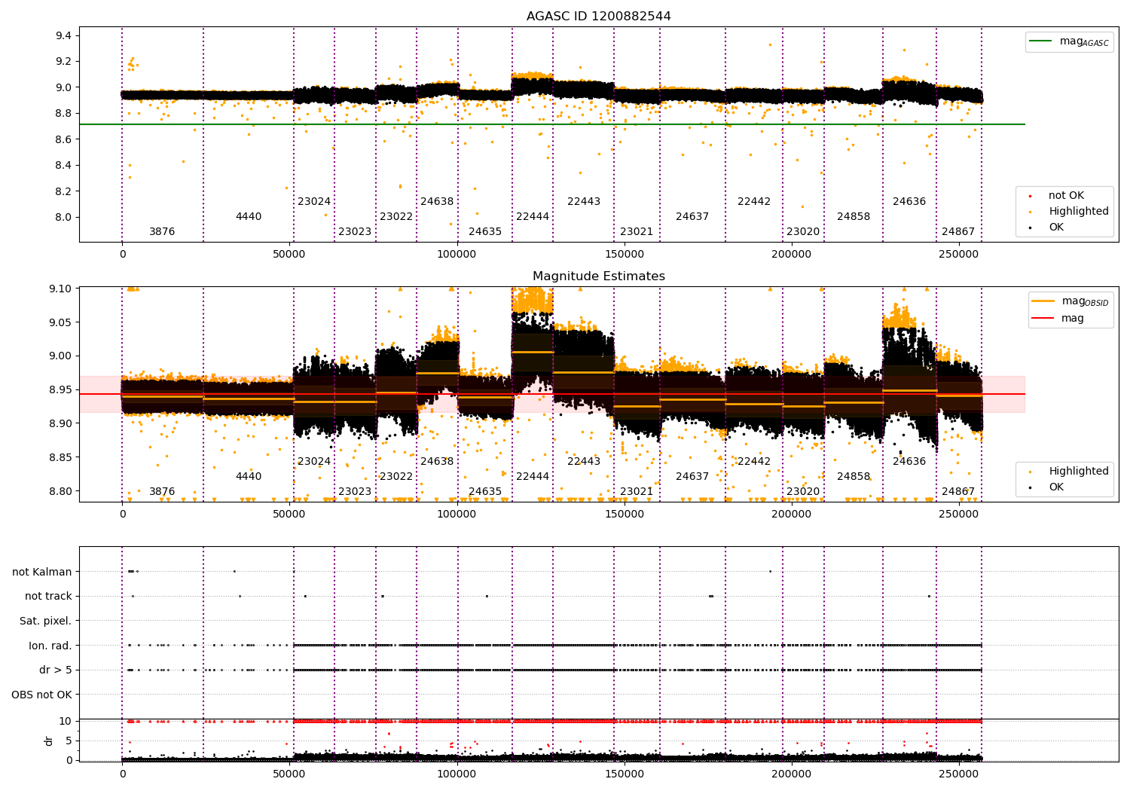Click the 'AGASC ID 1200882544' plot title
The width and height of the screenshot is (1130, 791).
(598, 17)
